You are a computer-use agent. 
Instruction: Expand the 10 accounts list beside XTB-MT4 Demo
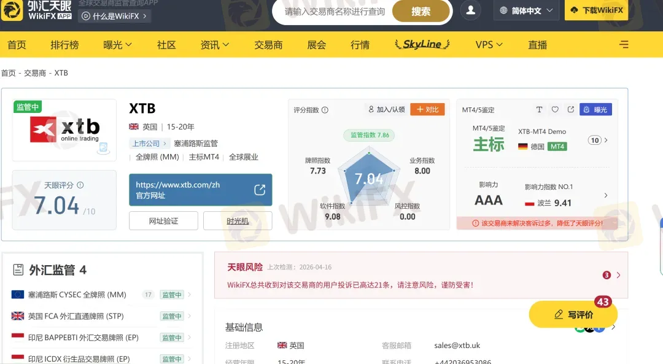[x=594, y=140]
